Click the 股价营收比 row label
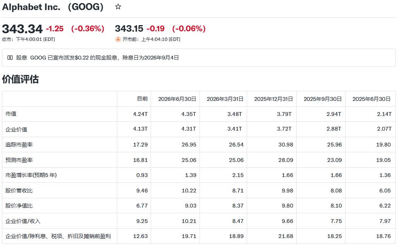 point(19,191)
